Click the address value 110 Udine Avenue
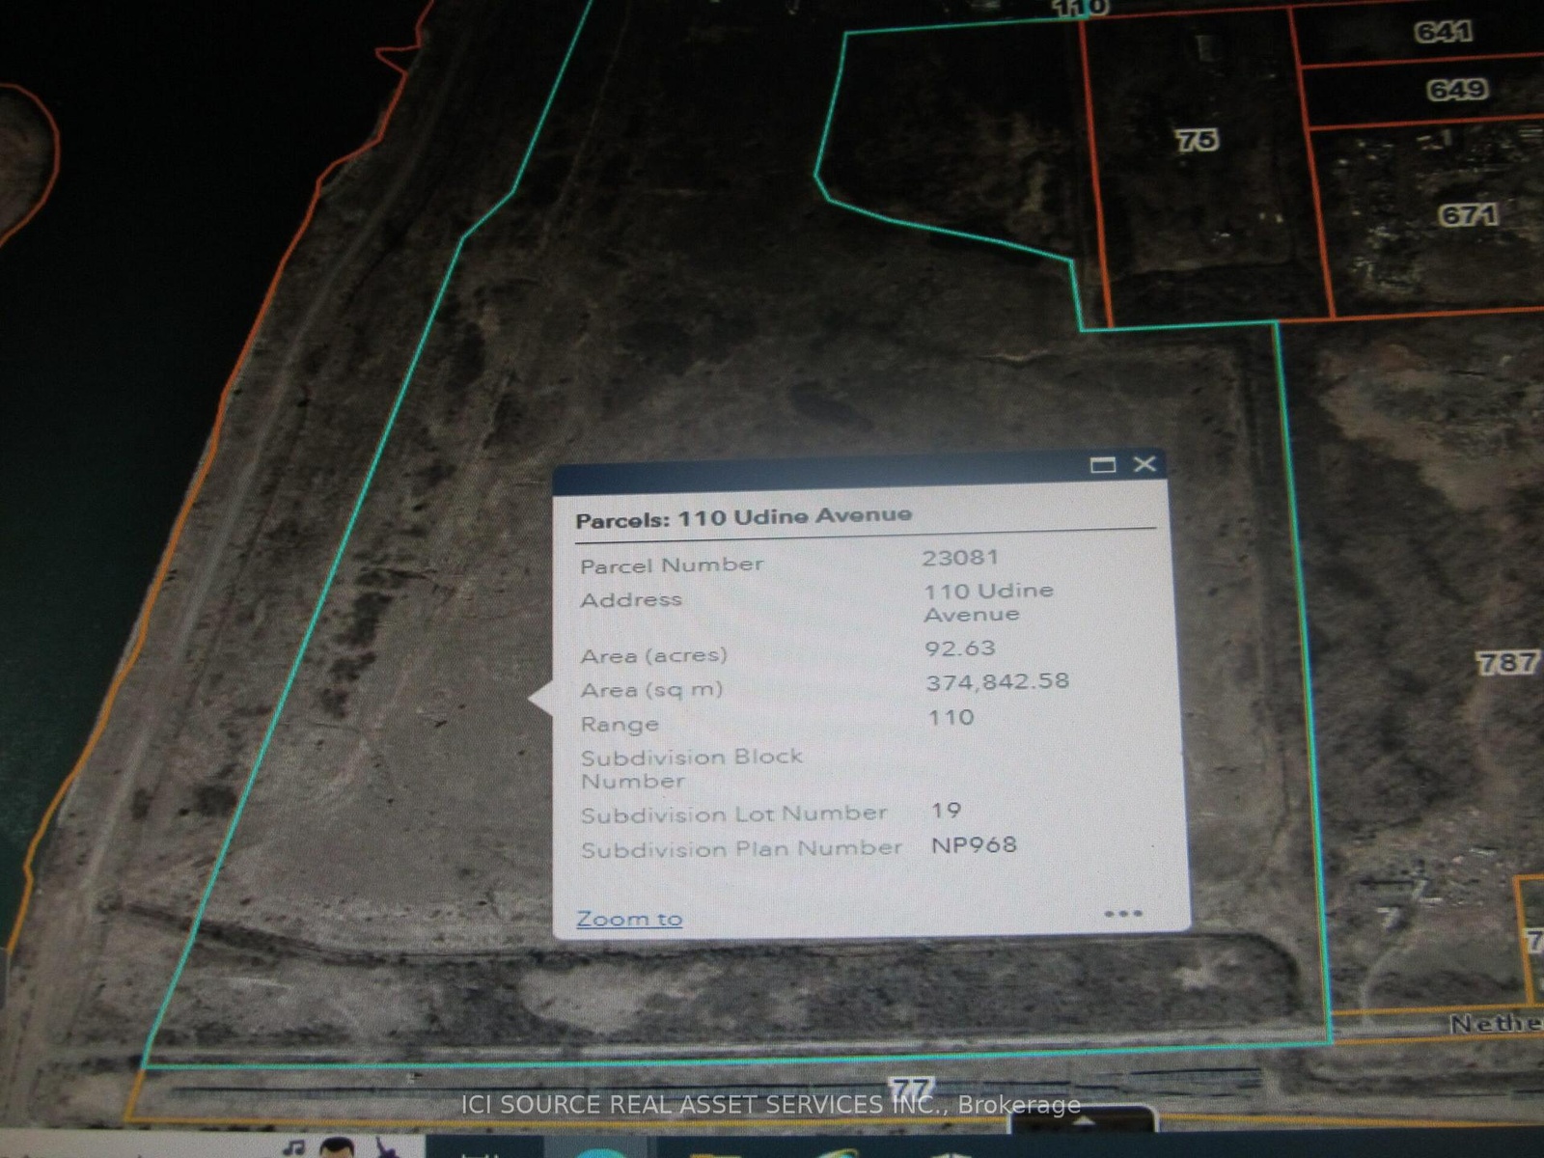Viewport: 1544px width, 1158px height. [988, 602]
